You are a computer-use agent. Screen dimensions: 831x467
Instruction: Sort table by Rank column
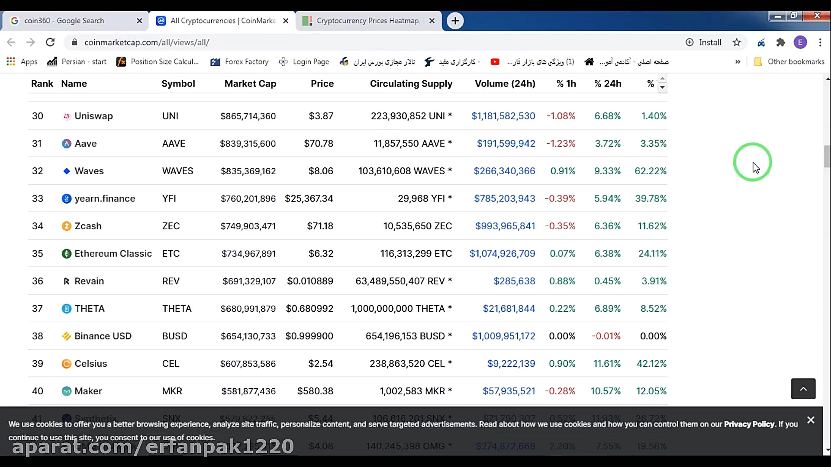click(x=42, y=84)
